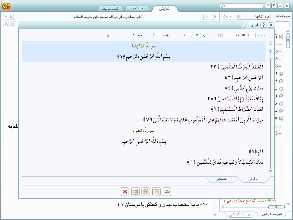Click the Juz number input field

click(158, 35)
